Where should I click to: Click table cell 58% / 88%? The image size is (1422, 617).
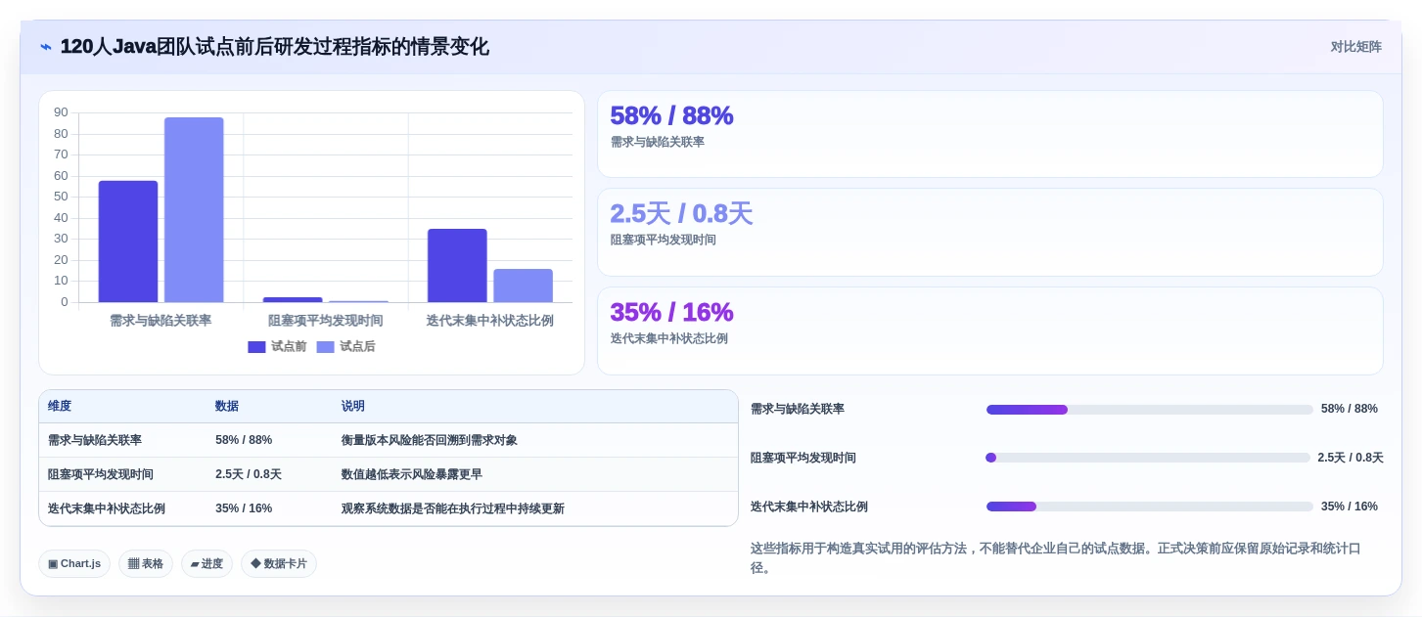(244, 440)
